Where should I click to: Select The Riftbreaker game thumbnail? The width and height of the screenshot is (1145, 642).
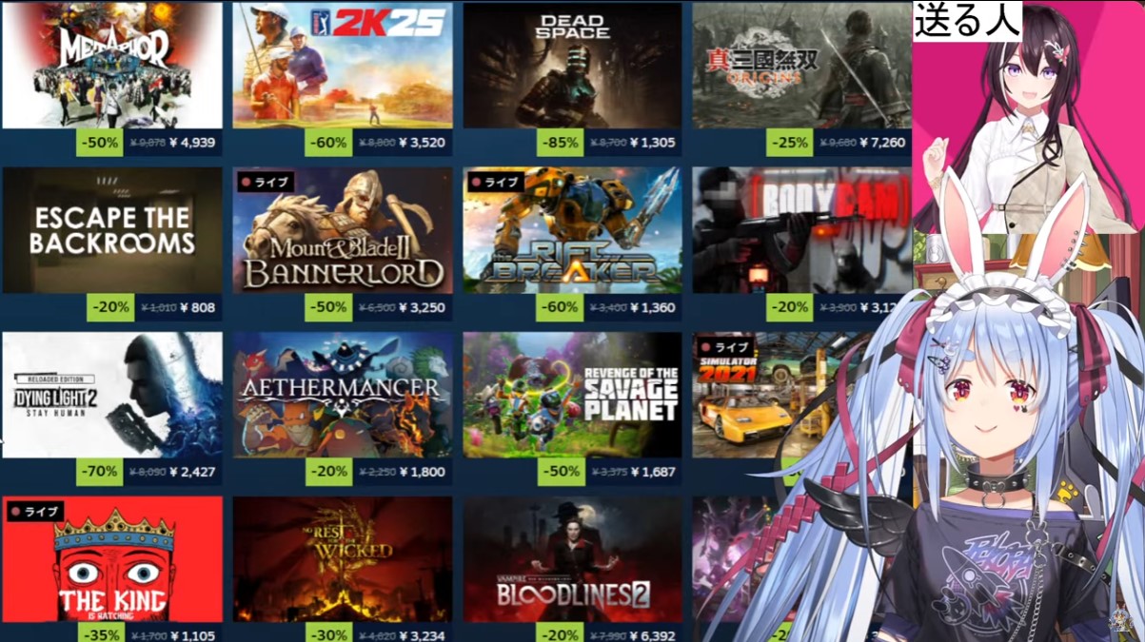[x=572, y=230]
